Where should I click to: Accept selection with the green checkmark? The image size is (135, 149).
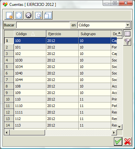[x=118, y=142]
